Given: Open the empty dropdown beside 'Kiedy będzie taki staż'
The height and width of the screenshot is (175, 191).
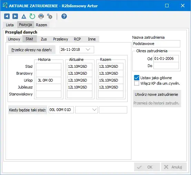Looking at the screenshot, I should (94, 110).
